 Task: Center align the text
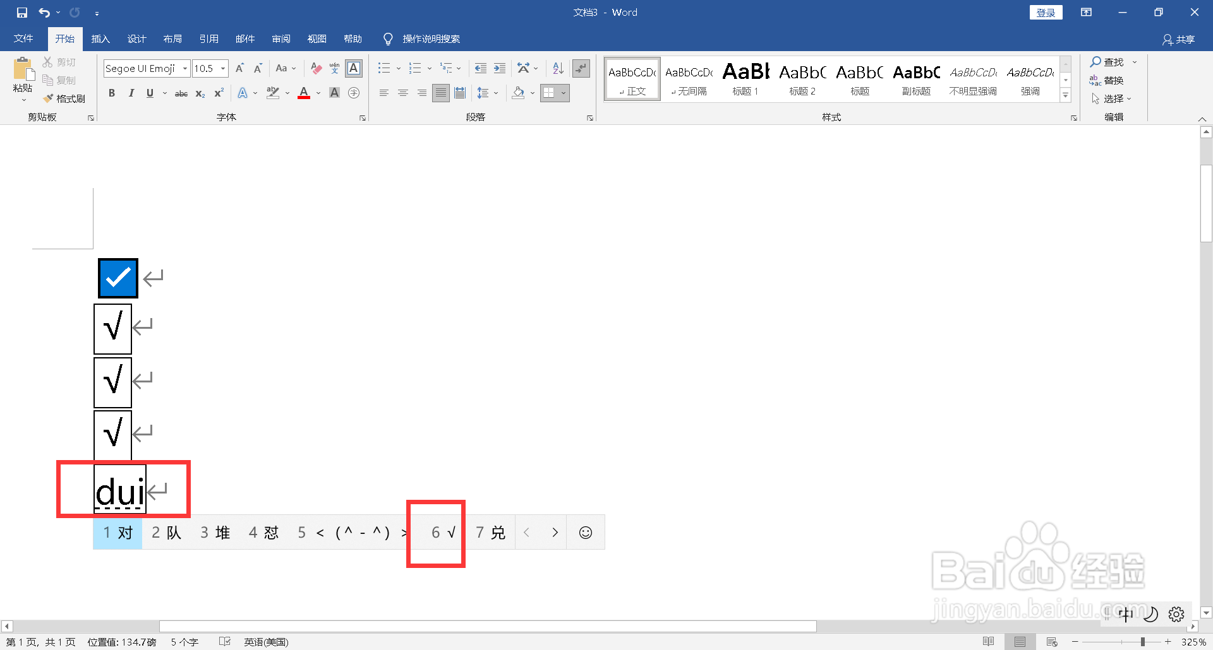[x=402, y=93]
